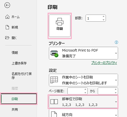The image size is (127, 117).
Task: Click the worksheet grid icon in settings
Action: coord(54,80)
